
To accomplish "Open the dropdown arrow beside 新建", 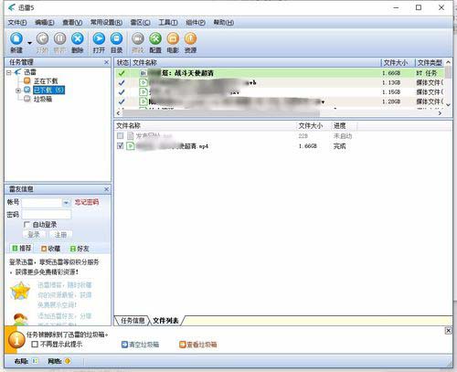I will click(x=29, y=43).
